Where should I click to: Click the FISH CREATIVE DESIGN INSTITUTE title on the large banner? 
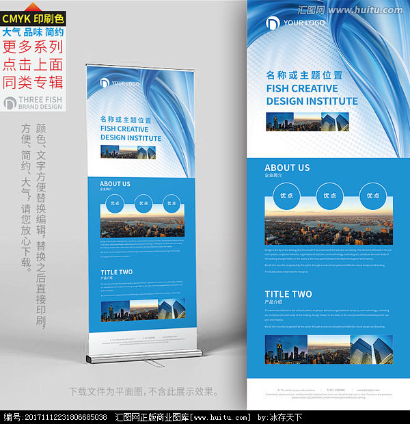[x=311, y=94]
